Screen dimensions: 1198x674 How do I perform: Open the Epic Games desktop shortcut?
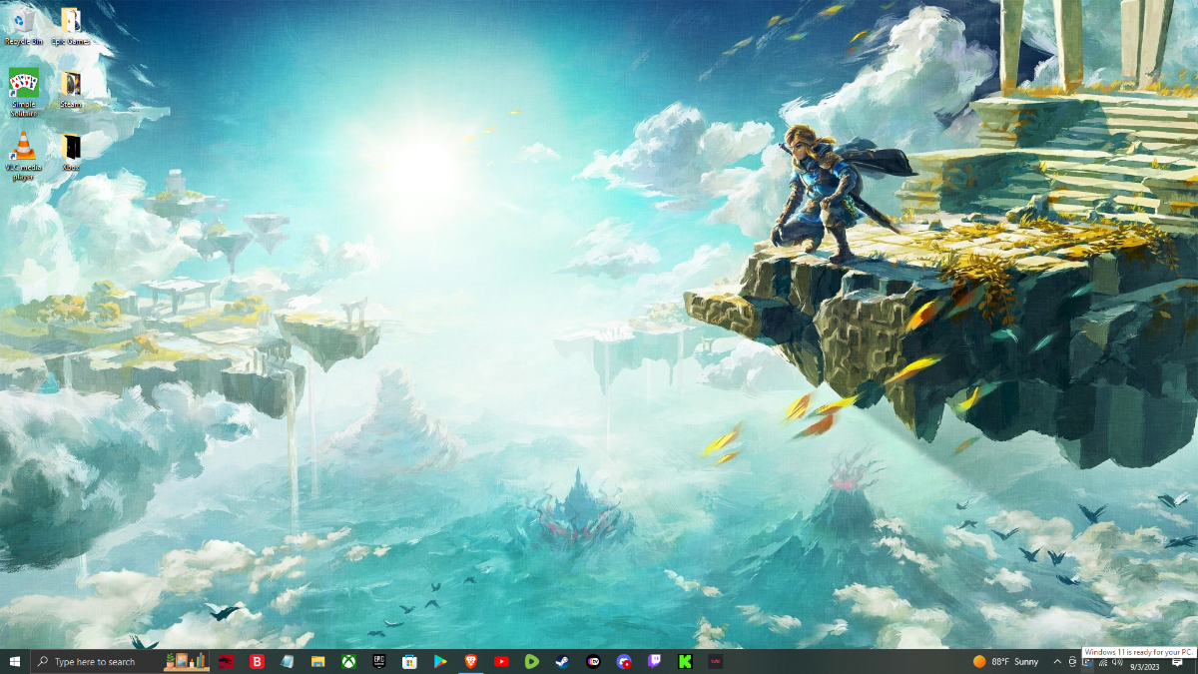pos(71,26)
